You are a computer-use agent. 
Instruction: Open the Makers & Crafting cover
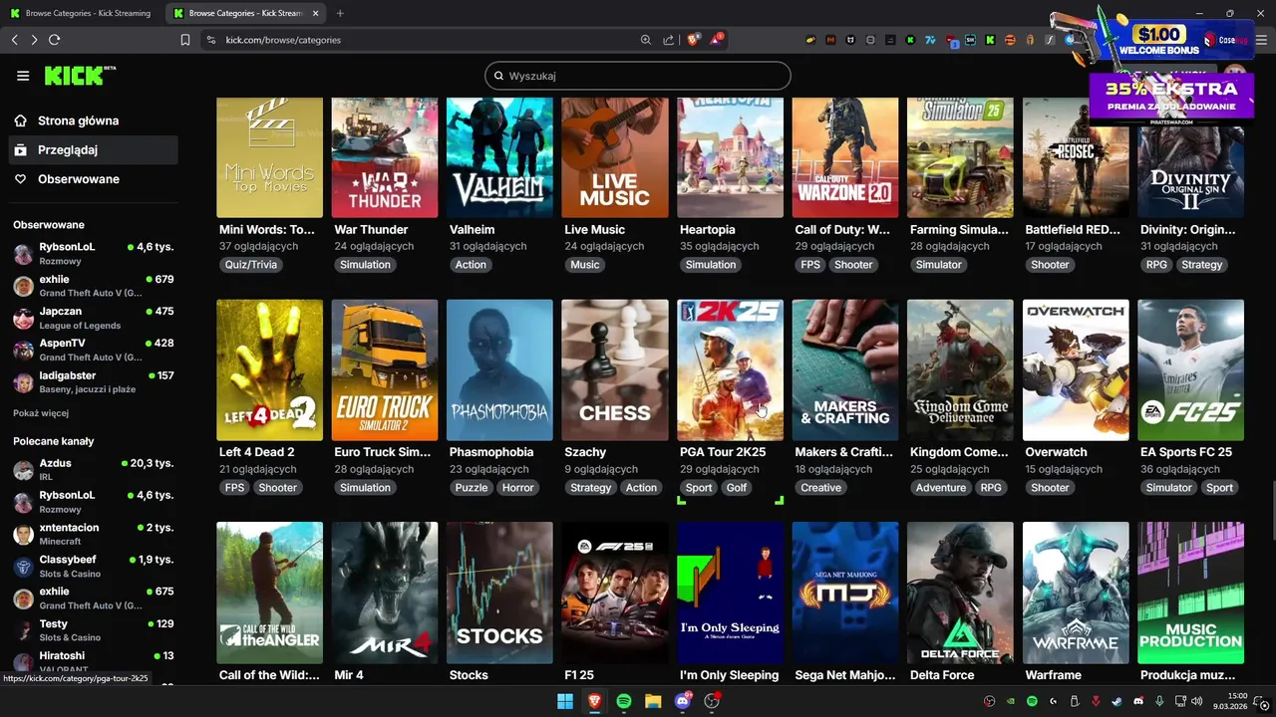click(845, 369)
